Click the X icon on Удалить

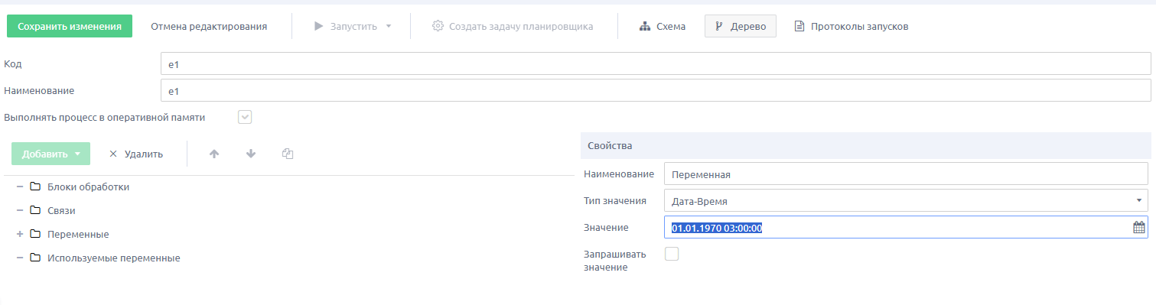(113, 154)
